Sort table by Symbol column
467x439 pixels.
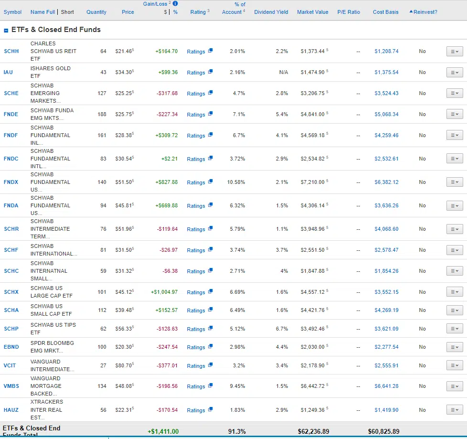point(12,12)
